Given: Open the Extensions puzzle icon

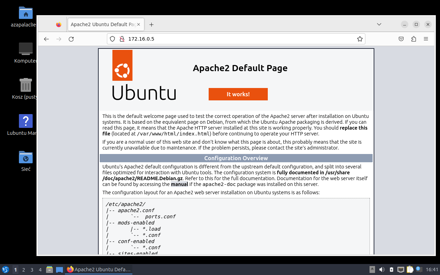Looking at the screenshot, I should [414, 39].
